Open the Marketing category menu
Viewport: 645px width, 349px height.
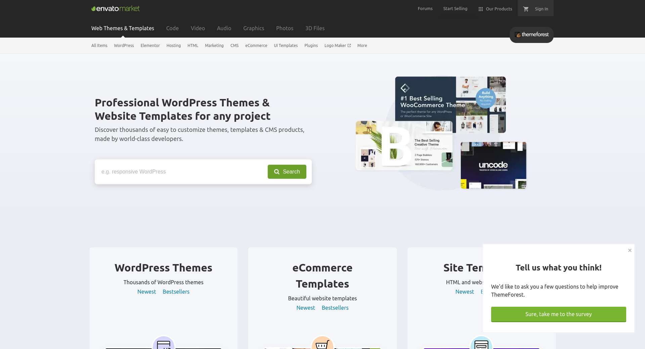pyautogui.click(x=214, y=46)
